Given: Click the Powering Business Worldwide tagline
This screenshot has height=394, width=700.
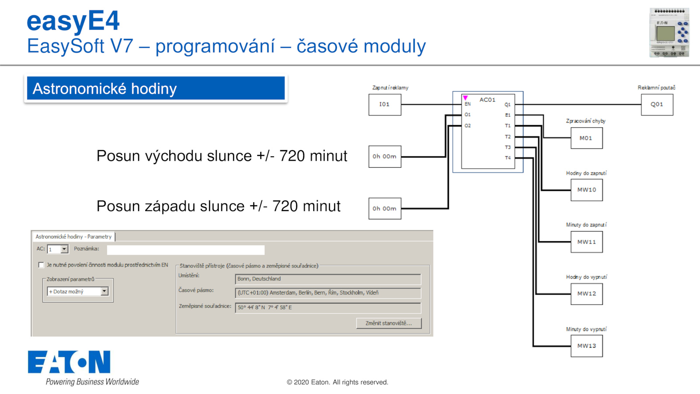Looking at the screenshot, I should pos(92,382).
